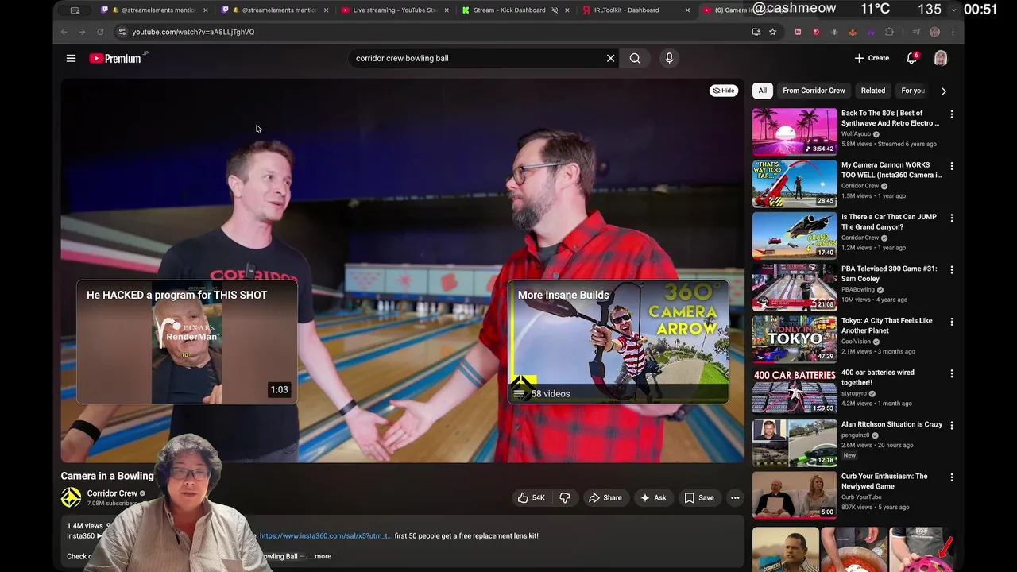The width and height of the screenshot is (1017, 572).
Task: Show more filter chips with right arrow
Action: (x=943, y=91)
